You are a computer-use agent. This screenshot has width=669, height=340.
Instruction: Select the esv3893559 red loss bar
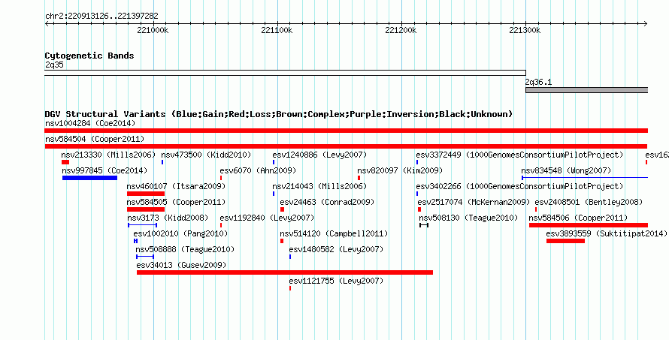tap(566, 241)
